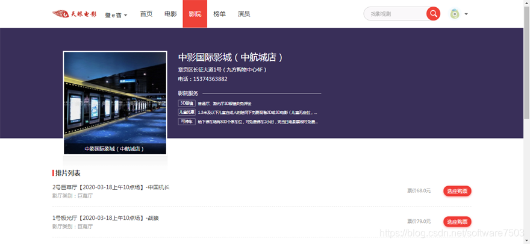530x244 pixels.
Task: Click the user avatar icon
Action: 455,14
